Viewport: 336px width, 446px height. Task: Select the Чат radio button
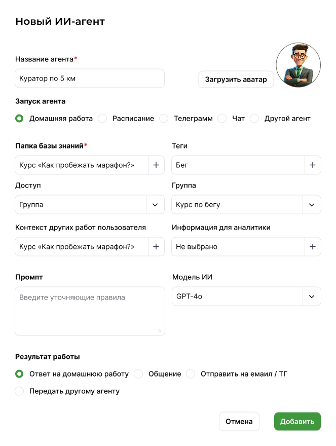point(222,119)
